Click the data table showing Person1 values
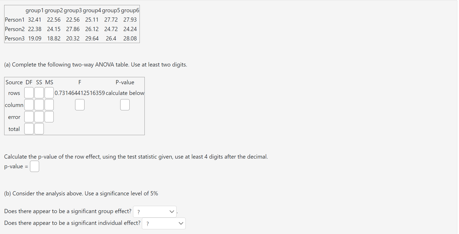 [72, 24]
